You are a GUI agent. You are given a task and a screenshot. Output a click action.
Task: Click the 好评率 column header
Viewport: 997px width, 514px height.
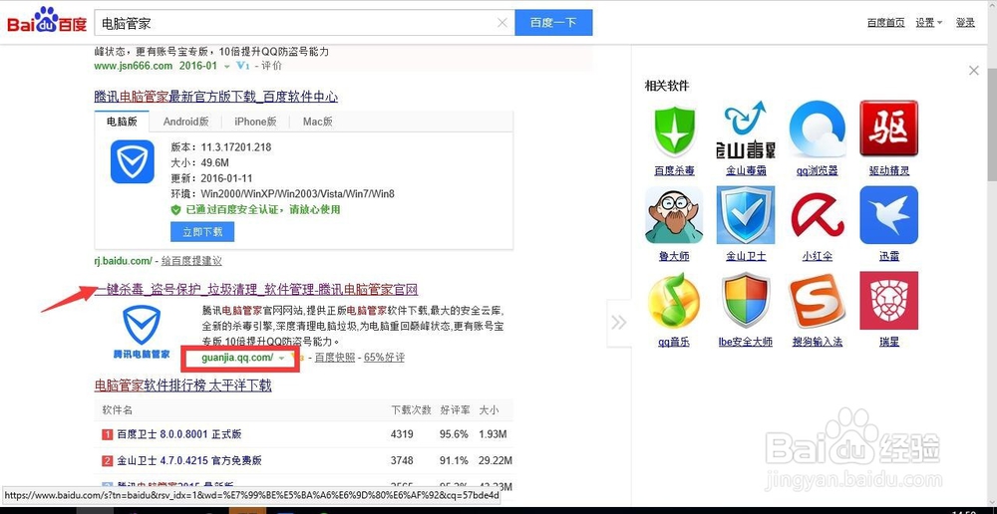(x=456, y=410)
